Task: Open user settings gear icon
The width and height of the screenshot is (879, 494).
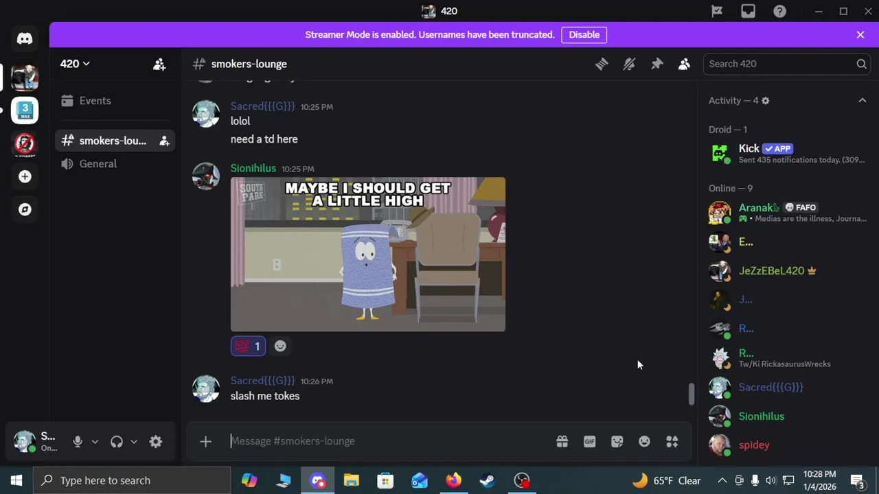Action: pyautogui.click(x=156, y=442)
